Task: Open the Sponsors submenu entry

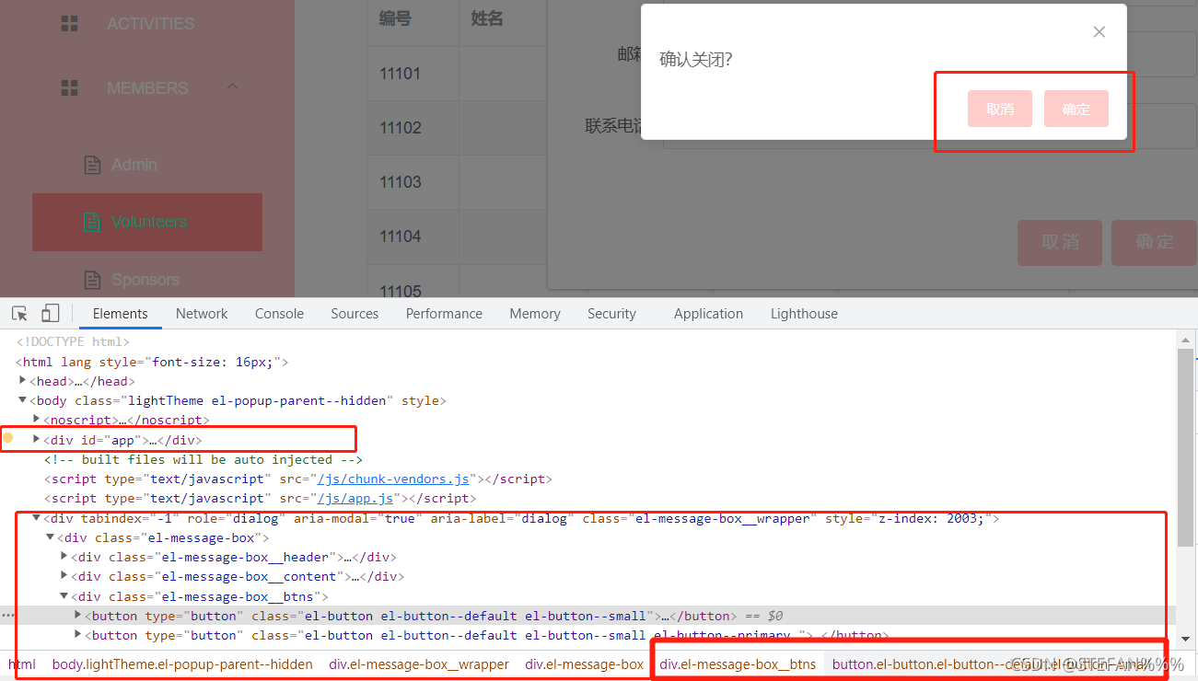Action: [x=147, y=279]
